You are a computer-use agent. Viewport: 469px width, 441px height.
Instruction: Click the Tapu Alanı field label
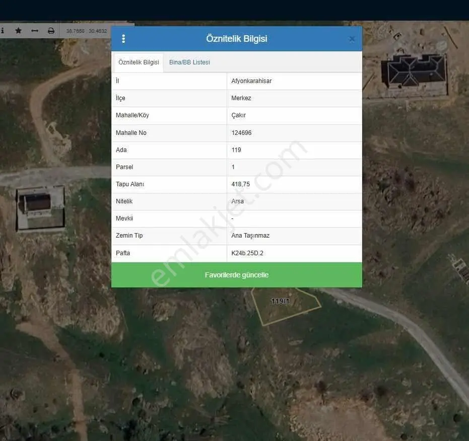click(x=130, y=184)
